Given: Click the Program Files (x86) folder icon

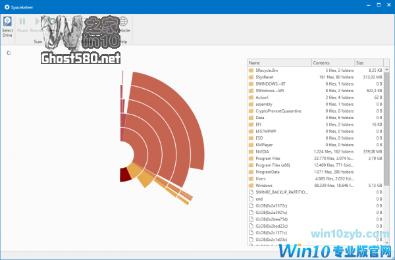Looking at the screenshot, I should pos(251,165).
